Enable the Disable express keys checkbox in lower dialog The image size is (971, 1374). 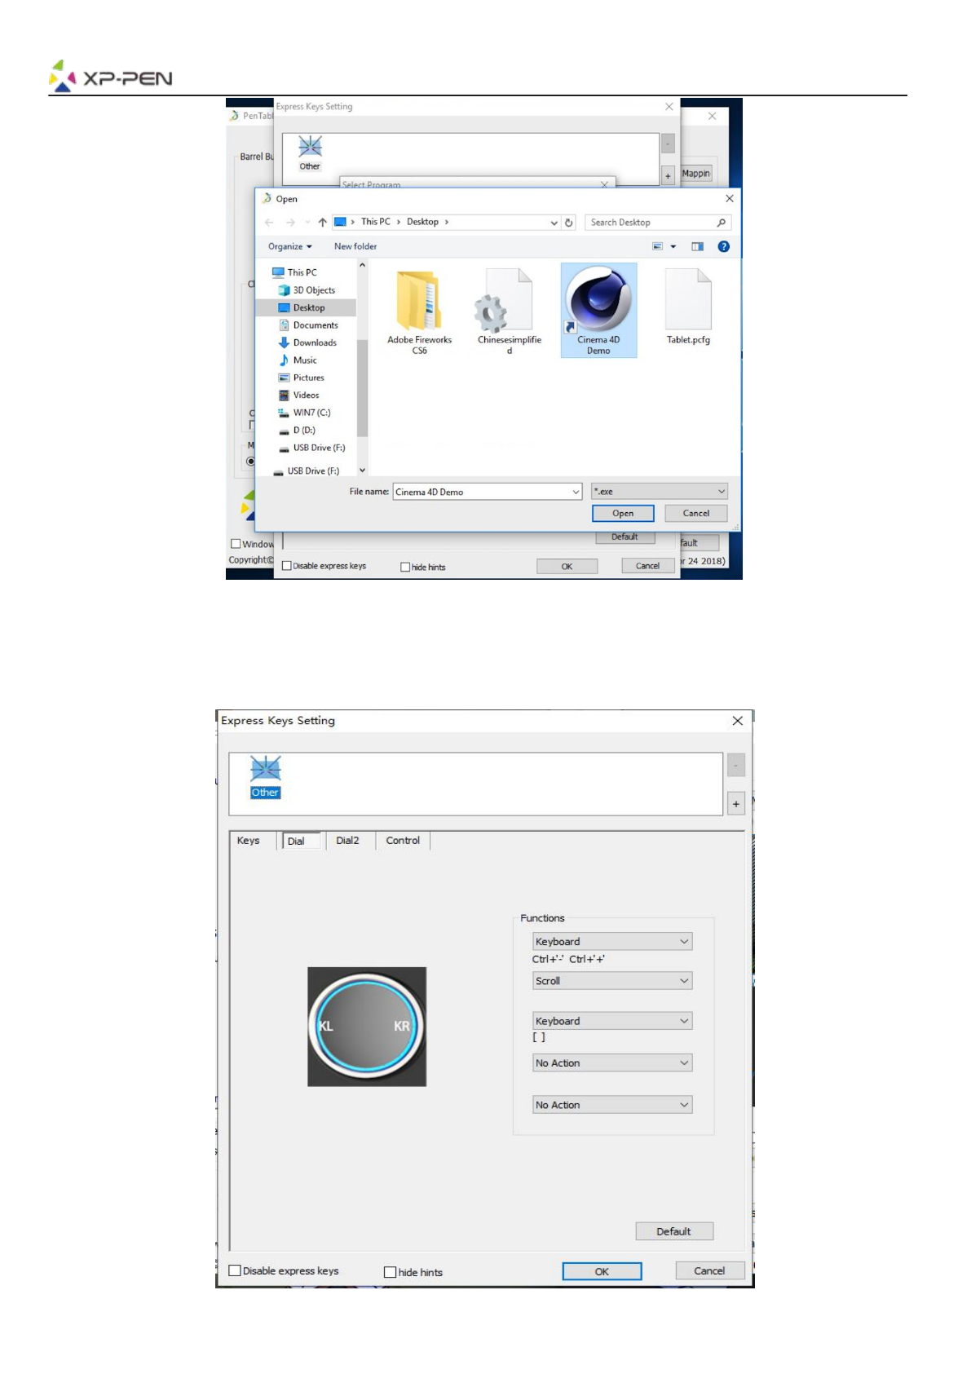click(236, 1270)
